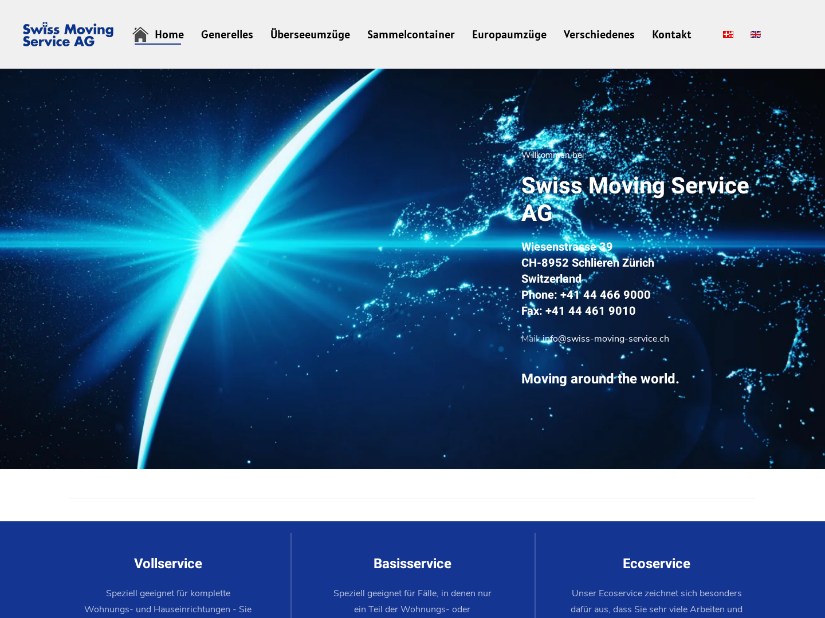The width and height of the screenshot is (825, 618).
Task: Open the Verschiedenes menu
Action: click(x=599, y=34)
